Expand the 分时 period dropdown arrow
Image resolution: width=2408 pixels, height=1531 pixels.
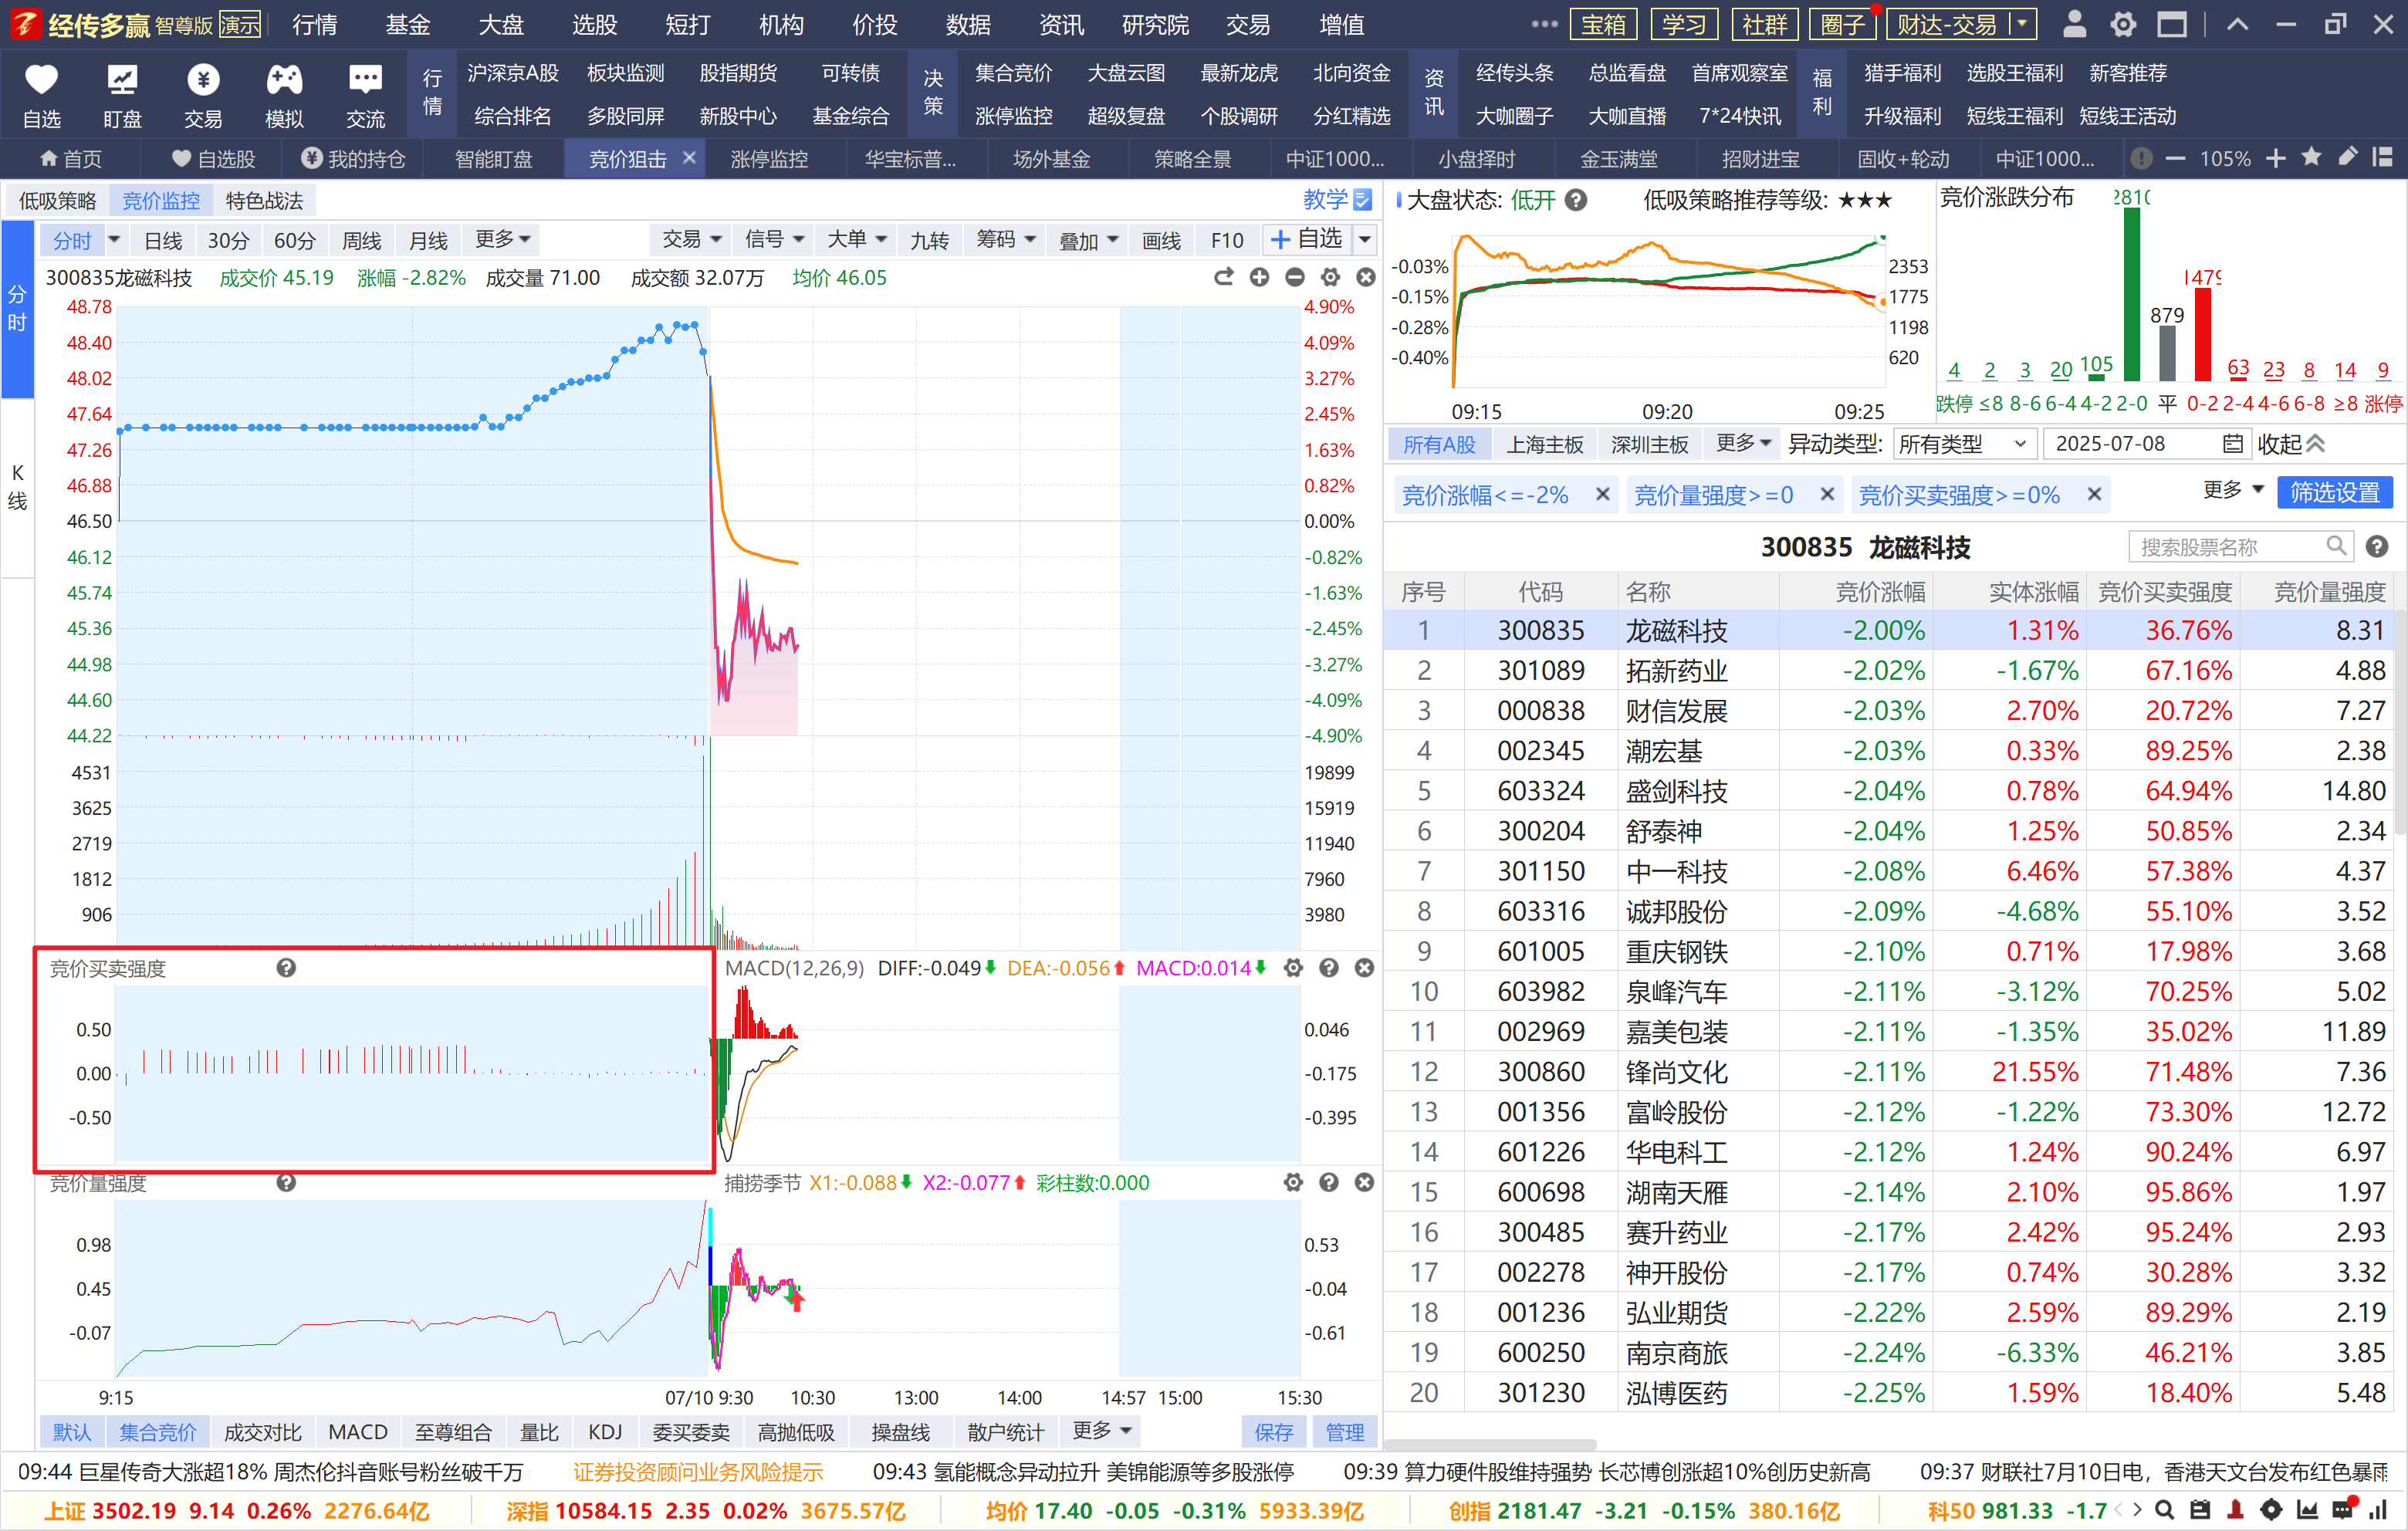[113, 240]
